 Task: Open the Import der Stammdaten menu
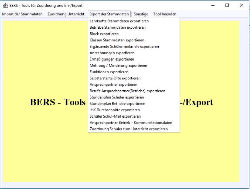(22, 14)
